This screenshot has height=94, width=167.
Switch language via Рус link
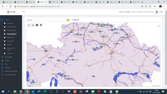click(161, 12)
